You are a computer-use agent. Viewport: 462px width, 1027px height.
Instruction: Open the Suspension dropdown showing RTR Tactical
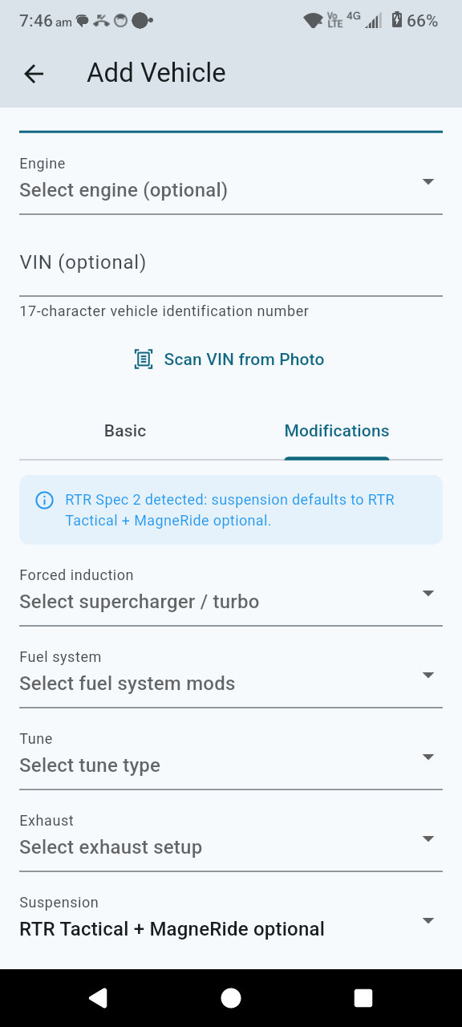pos(428,921)
